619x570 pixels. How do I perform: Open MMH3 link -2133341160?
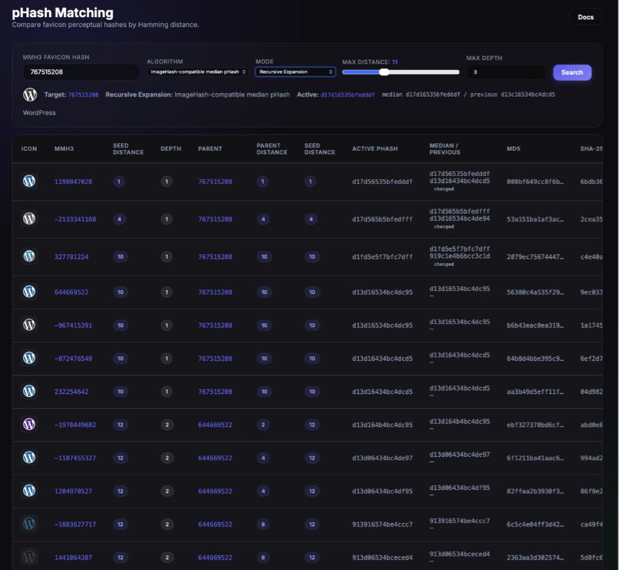point(75,219)
